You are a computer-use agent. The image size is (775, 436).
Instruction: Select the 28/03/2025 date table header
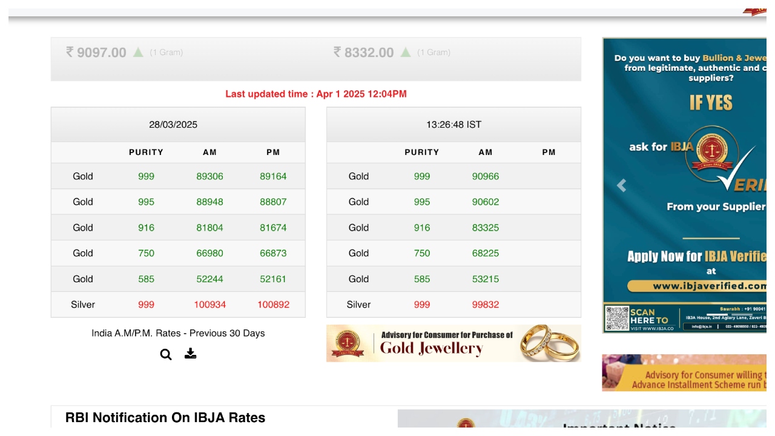[x=173, y=125]
